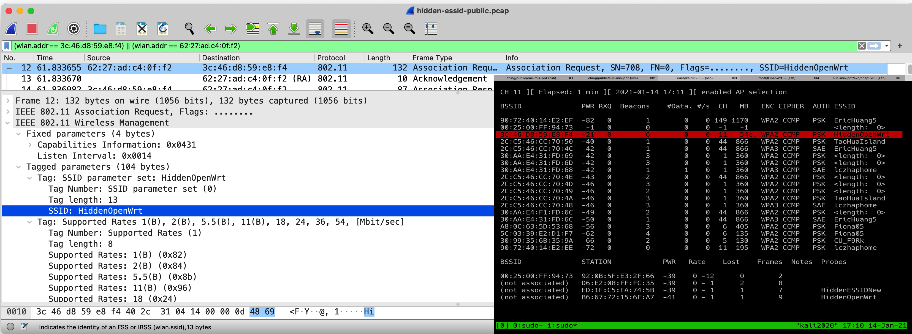Restart the current capture
The height and width of the screenshot is (334, 912).
(53, 29)
